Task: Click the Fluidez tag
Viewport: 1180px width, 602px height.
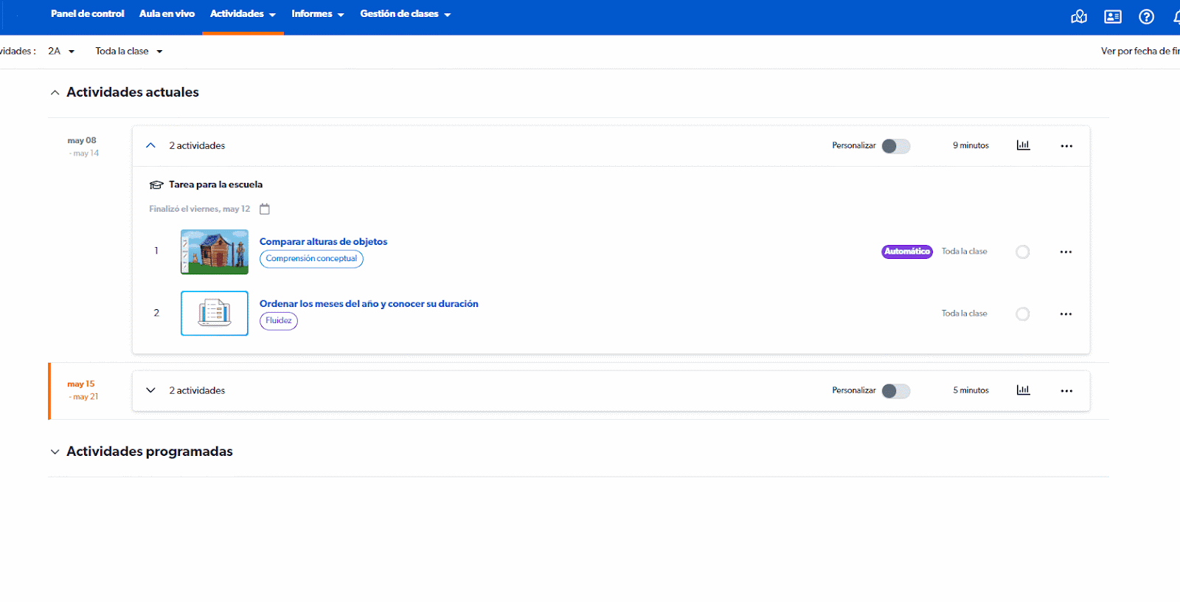Action: point(279,321)
